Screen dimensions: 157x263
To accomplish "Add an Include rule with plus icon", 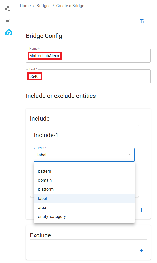I will pyautogui.click(x=142, y=210).
